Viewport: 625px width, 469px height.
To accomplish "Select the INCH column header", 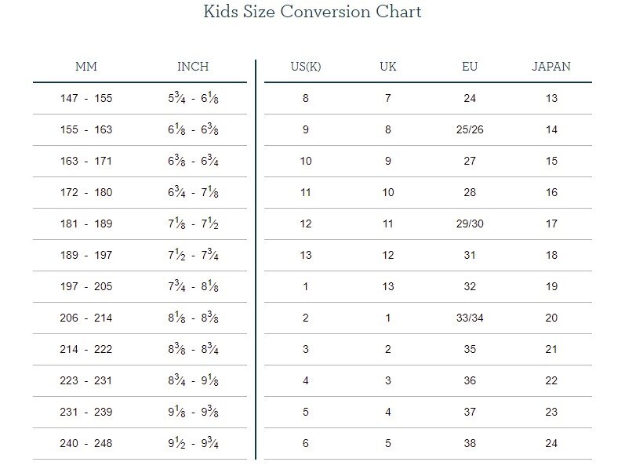I will (193, 67).
